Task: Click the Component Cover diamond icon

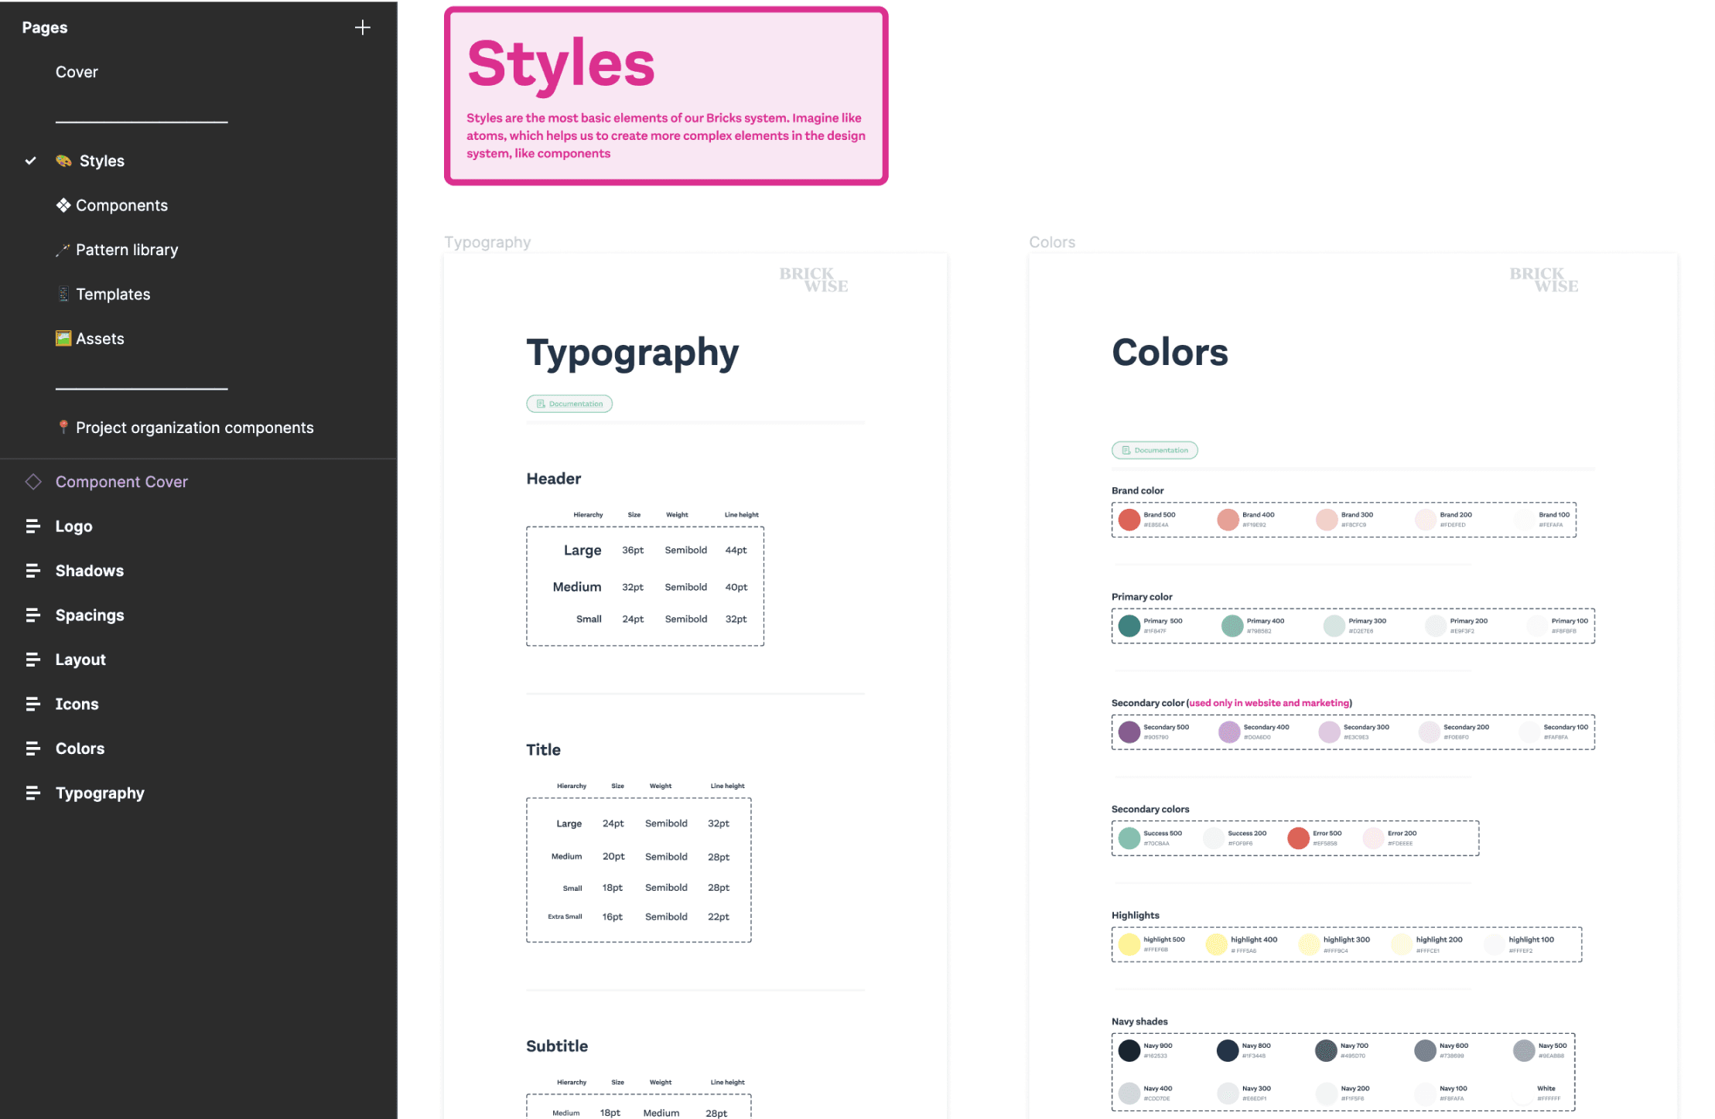Action: pos(33,482)
